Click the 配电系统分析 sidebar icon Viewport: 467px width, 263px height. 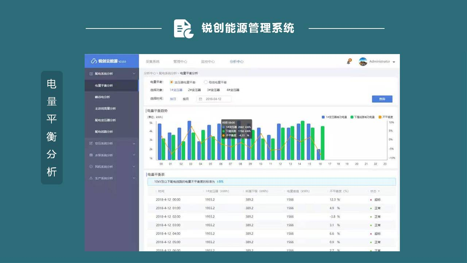coord(91,74)
